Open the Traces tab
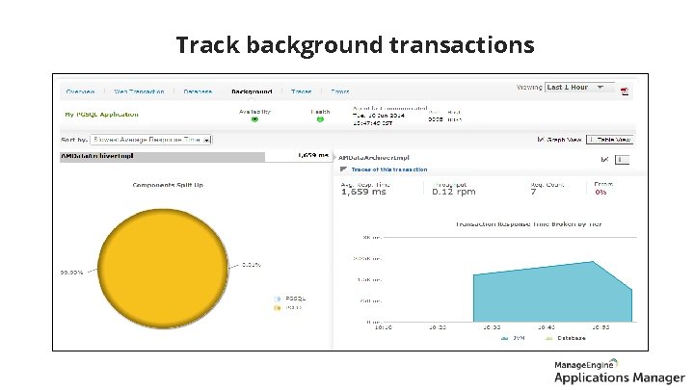 click(x=301, y=91)
